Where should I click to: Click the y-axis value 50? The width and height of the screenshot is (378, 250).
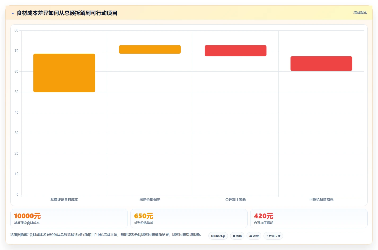pyautogui.click(x=16, y=92)
